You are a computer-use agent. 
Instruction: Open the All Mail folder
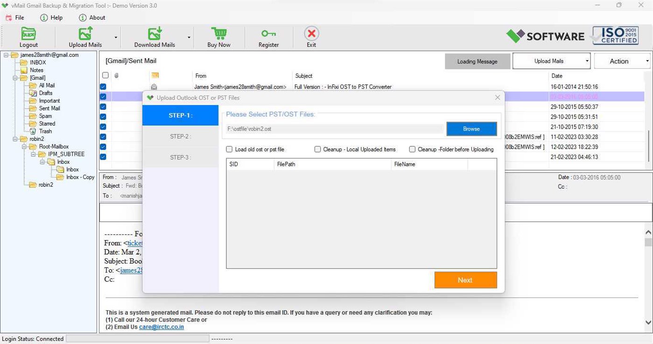point(47,86)
